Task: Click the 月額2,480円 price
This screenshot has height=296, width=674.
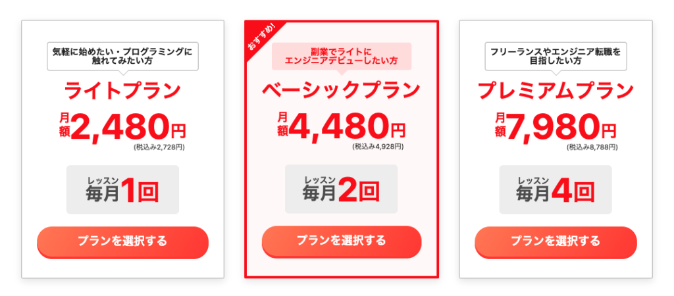Action: 122,127
